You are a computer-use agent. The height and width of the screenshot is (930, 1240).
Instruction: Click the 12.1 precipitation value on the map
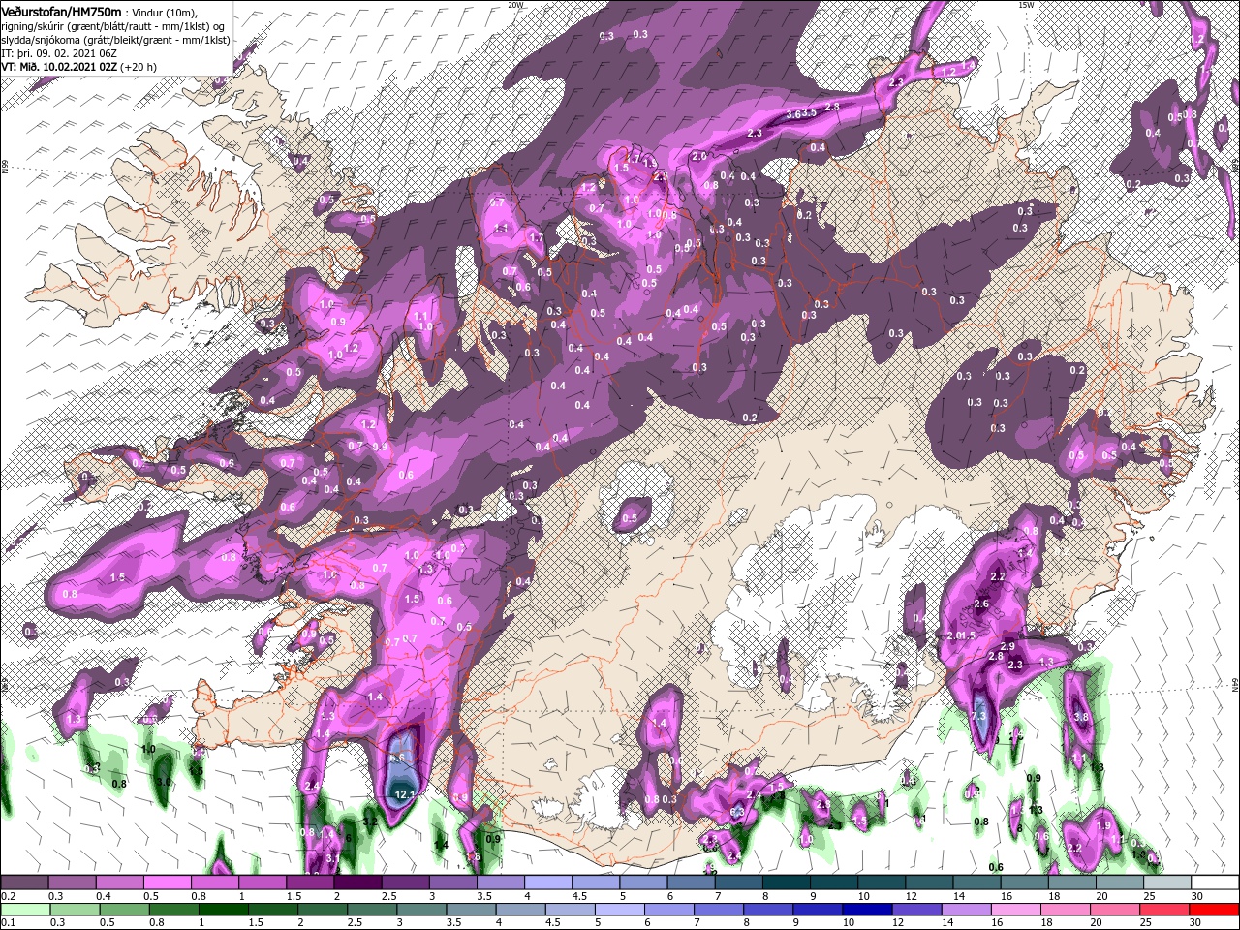click(x=405, y=795)
